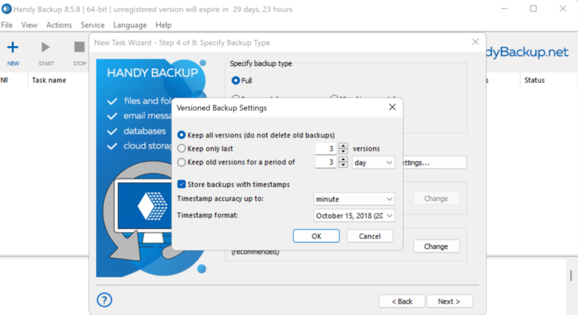Click the Task name column header
Viewport: 578px width, 315px height.
[49, 80]
